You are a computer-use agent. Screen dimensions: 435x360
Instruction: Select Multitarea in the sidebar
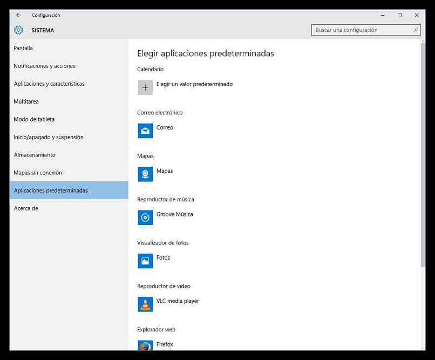[69, 101]
